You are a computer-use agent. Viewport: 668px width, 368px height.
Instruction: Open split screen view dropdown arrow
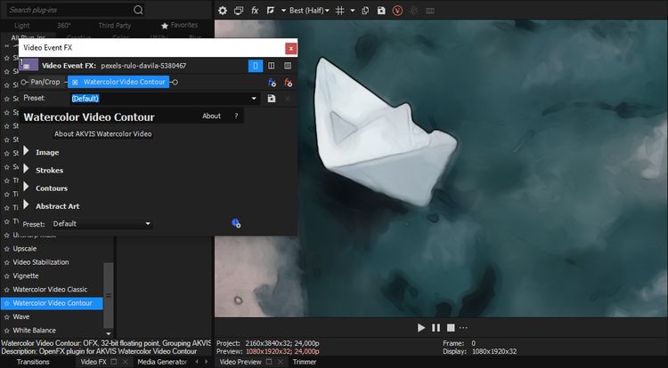(283, 11)
